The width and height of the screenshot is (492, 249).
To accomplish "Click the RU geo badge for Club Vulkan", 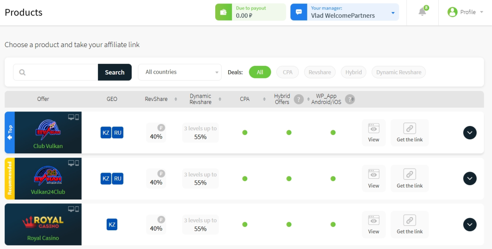I will (118, 133).
